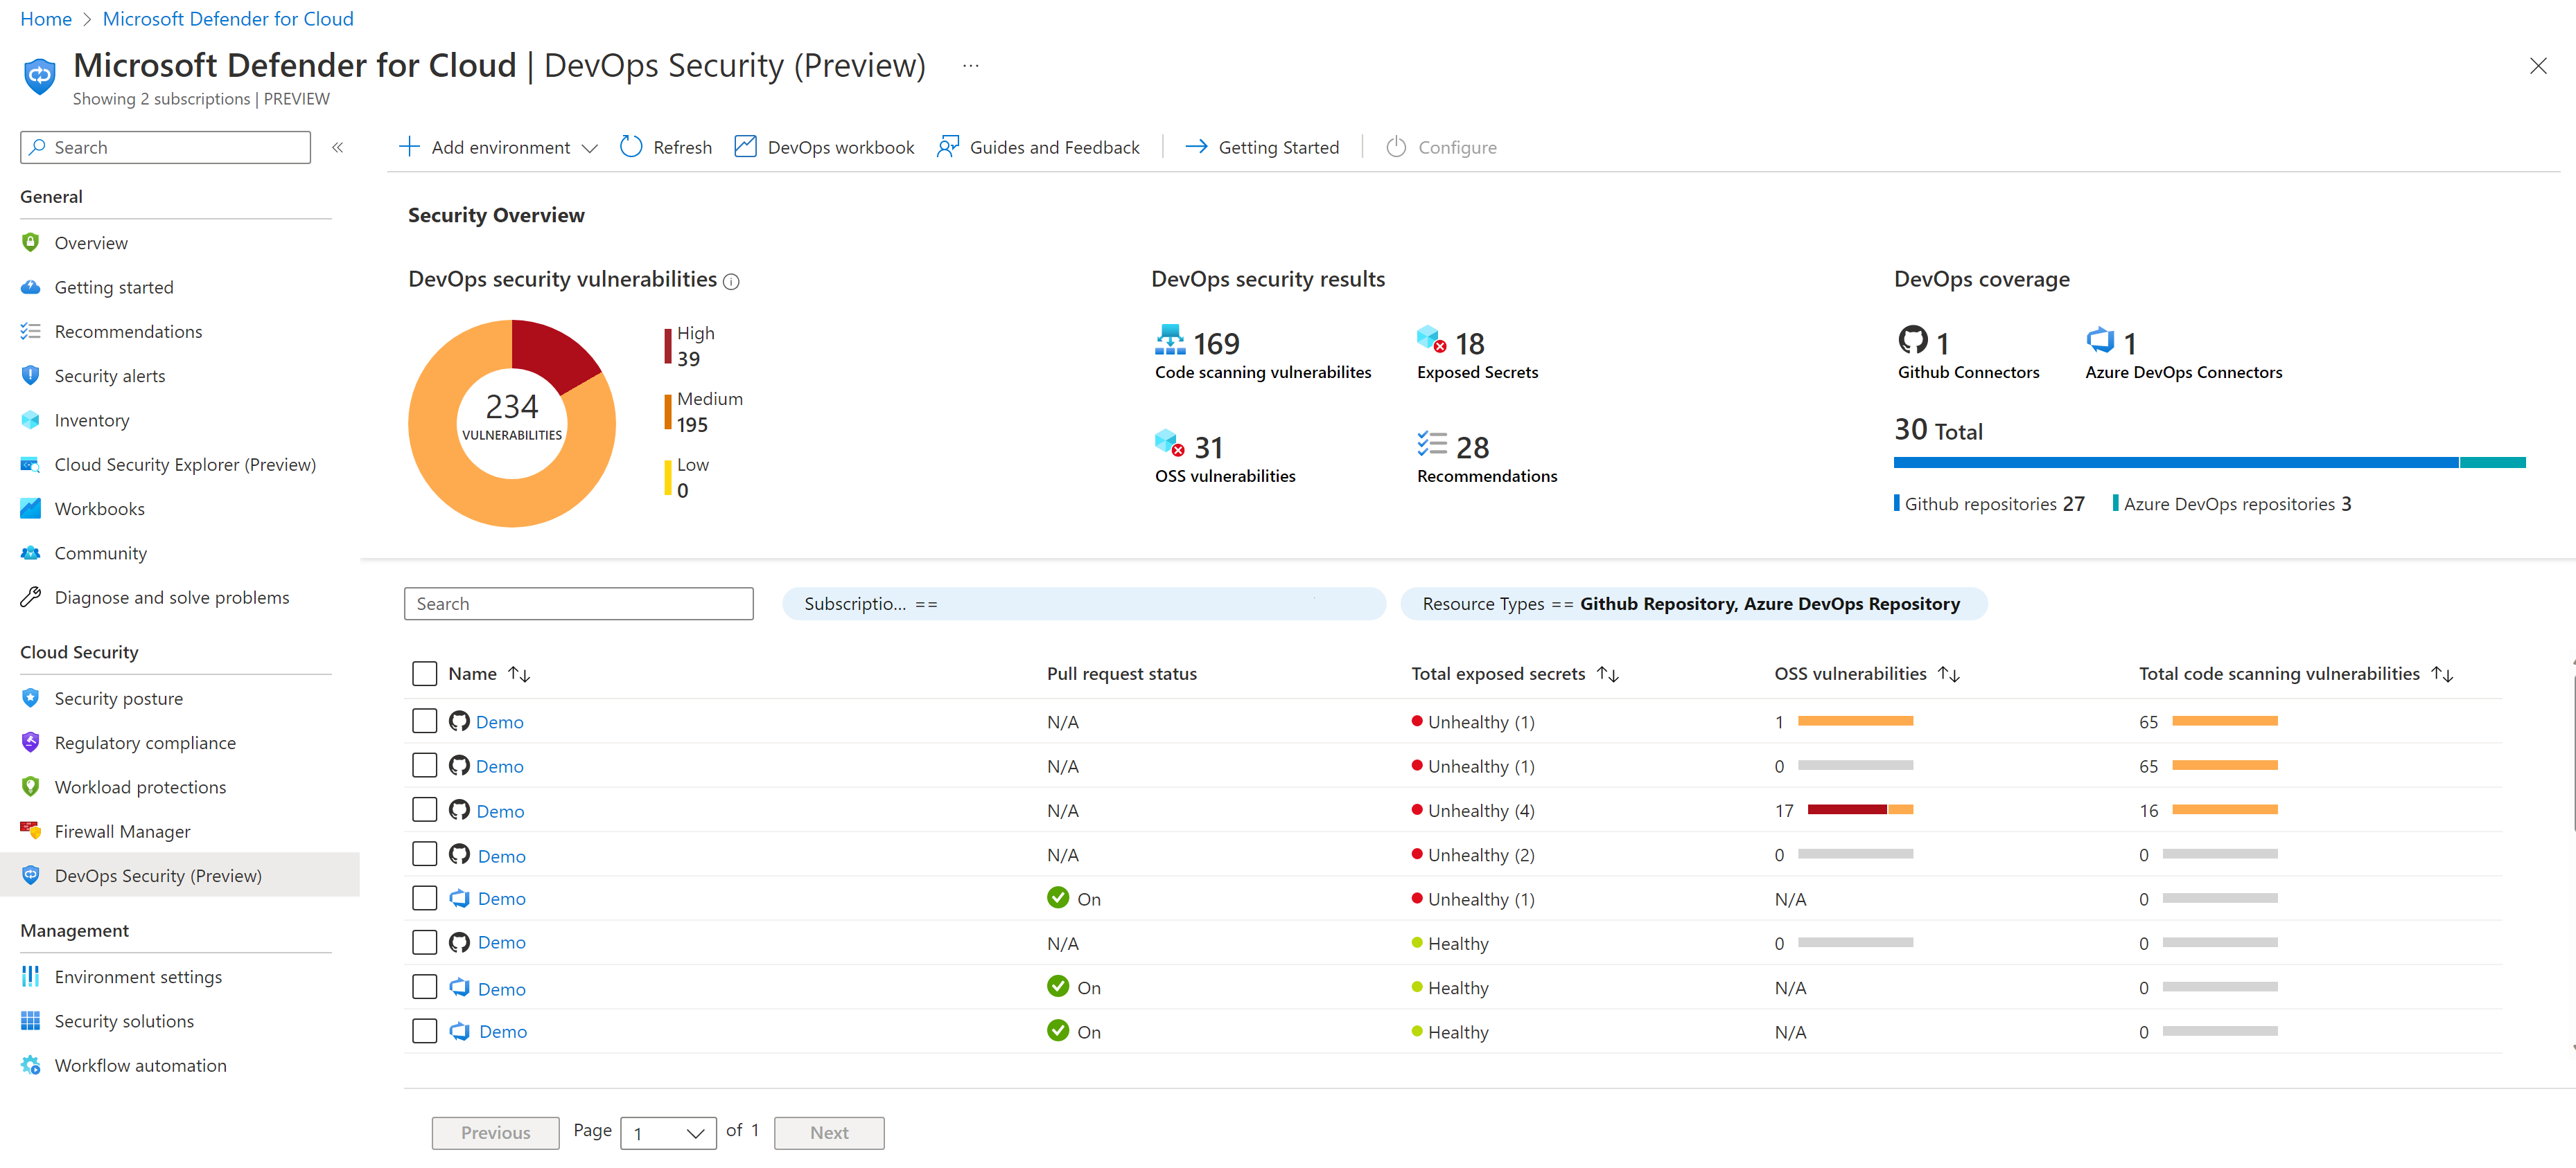
Task: Click the Getting started cloud icon
Action: (31, 287)
